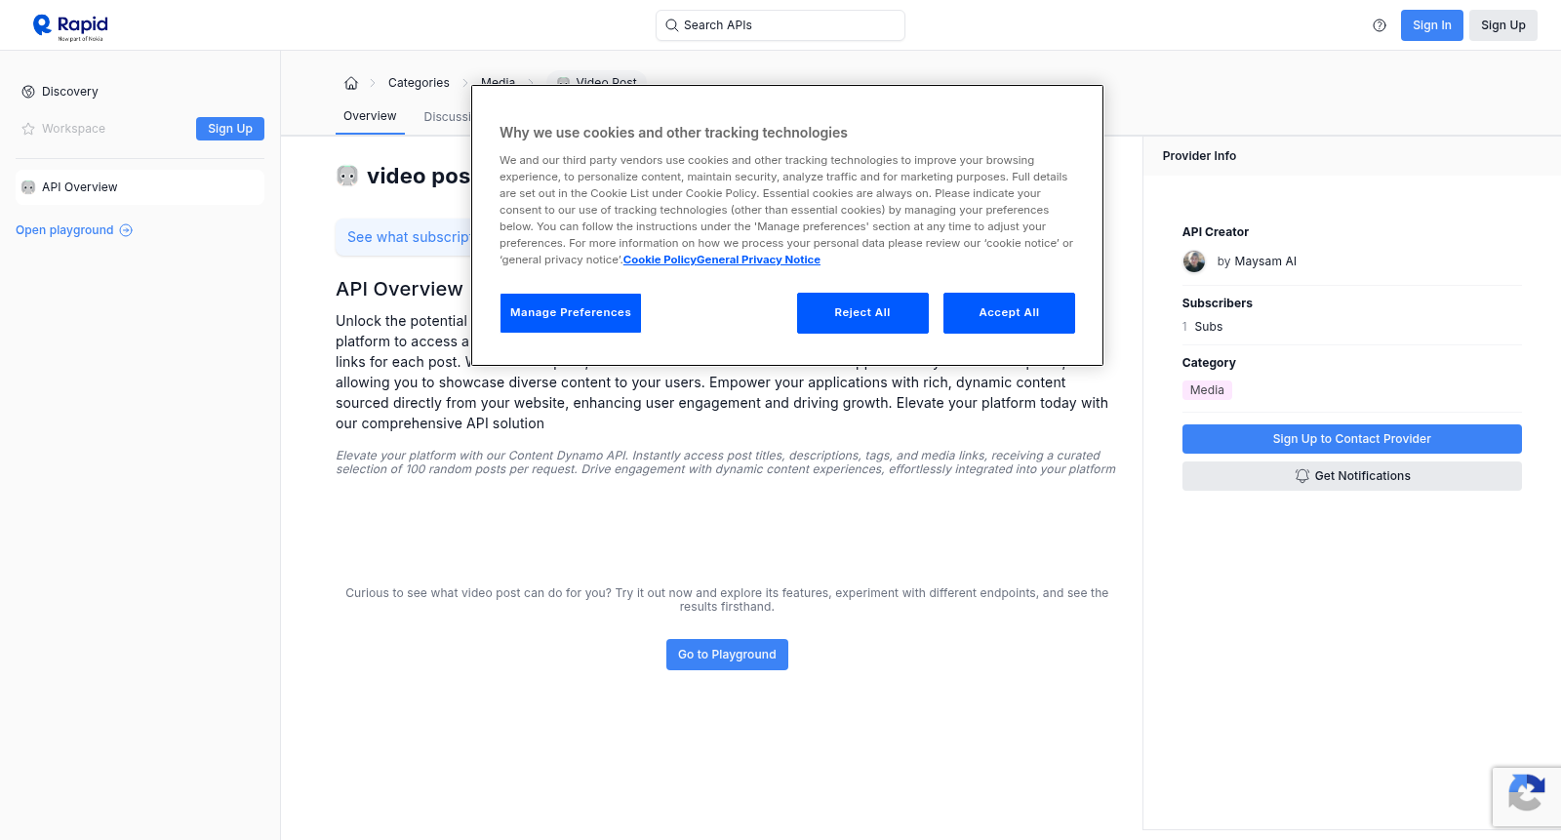Go to home via breadcrumb house icon
Screen dimensions: 1561x840
coord(351,83)
